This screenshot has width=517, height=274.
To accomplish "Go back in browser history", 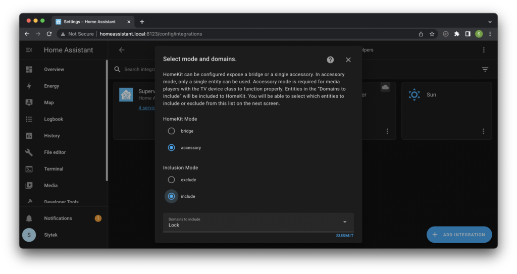I will [x=27, y=34].
